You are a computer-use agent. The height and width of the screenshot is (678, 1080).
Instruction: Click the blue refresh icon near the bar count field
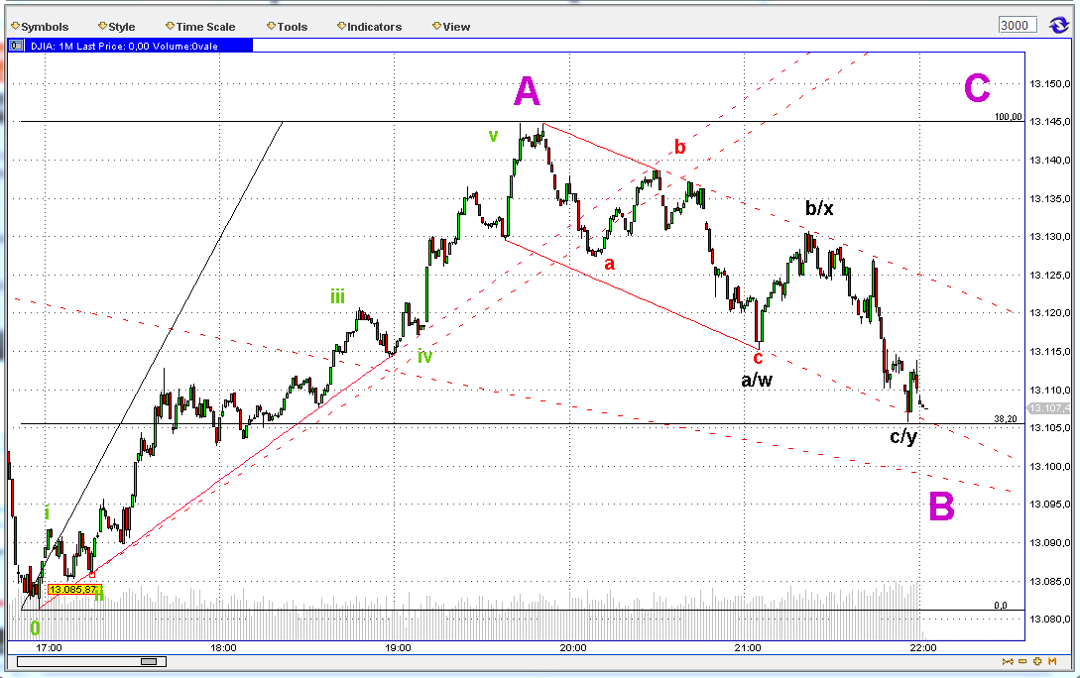[1059, 25]
